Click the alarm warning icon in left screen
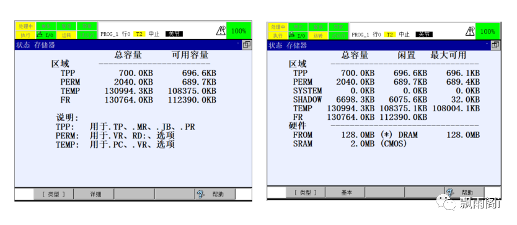 coord(221,30)
